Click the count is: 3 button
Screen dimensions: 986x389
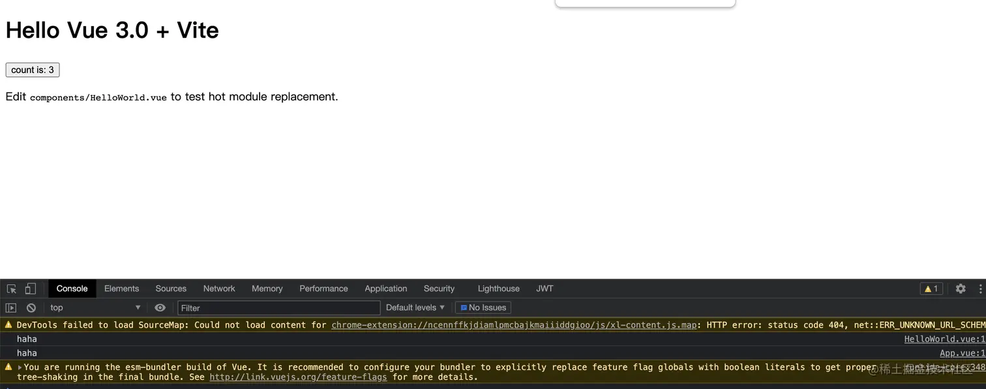33,70
